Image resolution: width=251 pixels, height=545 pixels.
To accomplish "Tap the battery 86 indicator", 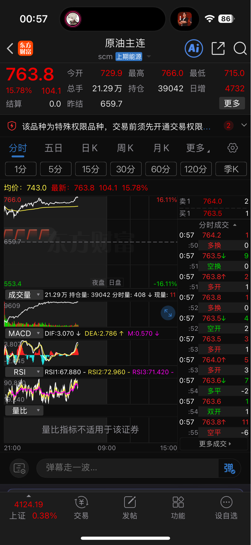I will point(226,19).
